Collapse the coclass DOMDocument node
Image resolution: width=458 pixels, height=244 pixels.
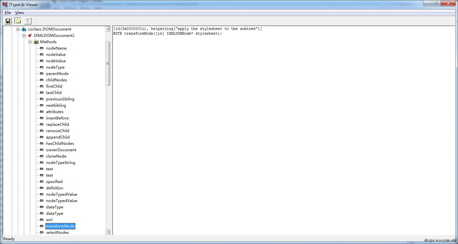[18, 29]
